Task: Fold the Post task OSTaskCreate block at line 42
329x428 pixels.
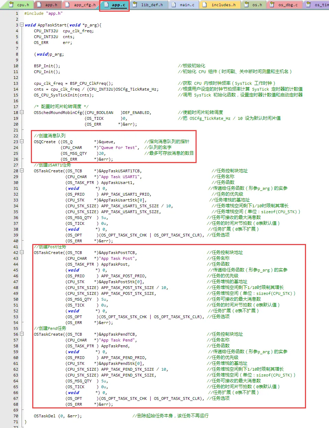Action: pos(22,253)
